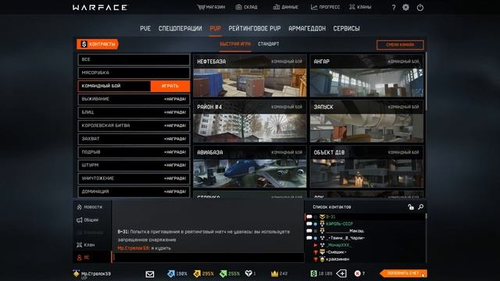Switch to the PVE tab
Screen dimensions: 500x281
(145, 28)
